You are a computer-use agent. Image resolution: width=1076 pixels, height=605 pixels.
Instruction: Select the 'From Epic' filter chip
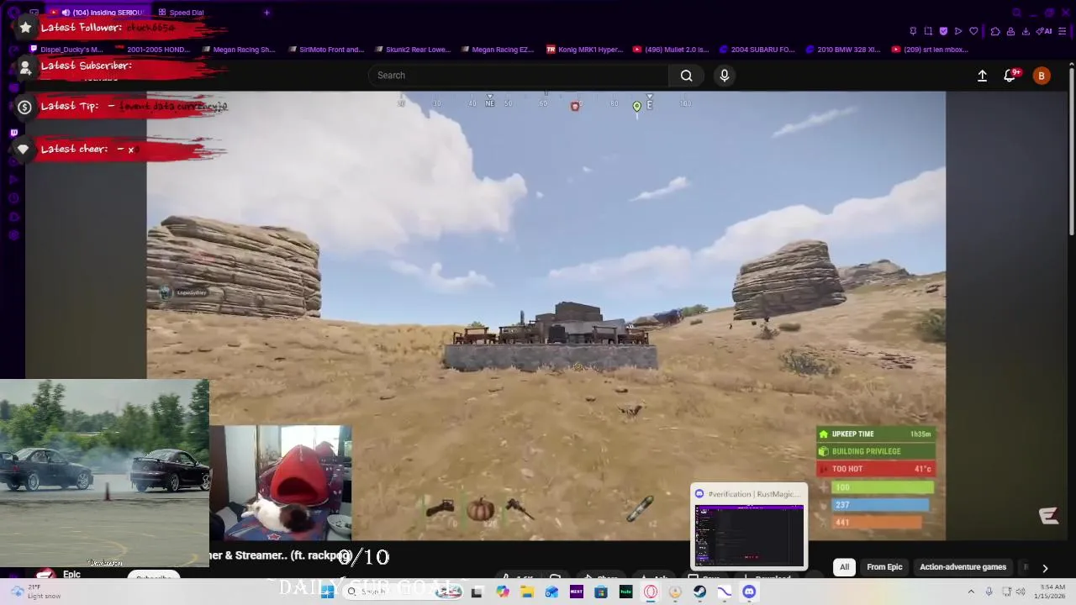click(x=884, y=567)
